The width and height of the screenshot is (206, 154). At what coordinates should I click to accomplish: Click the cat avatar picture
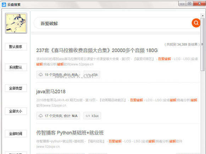(x=16, y=23)
